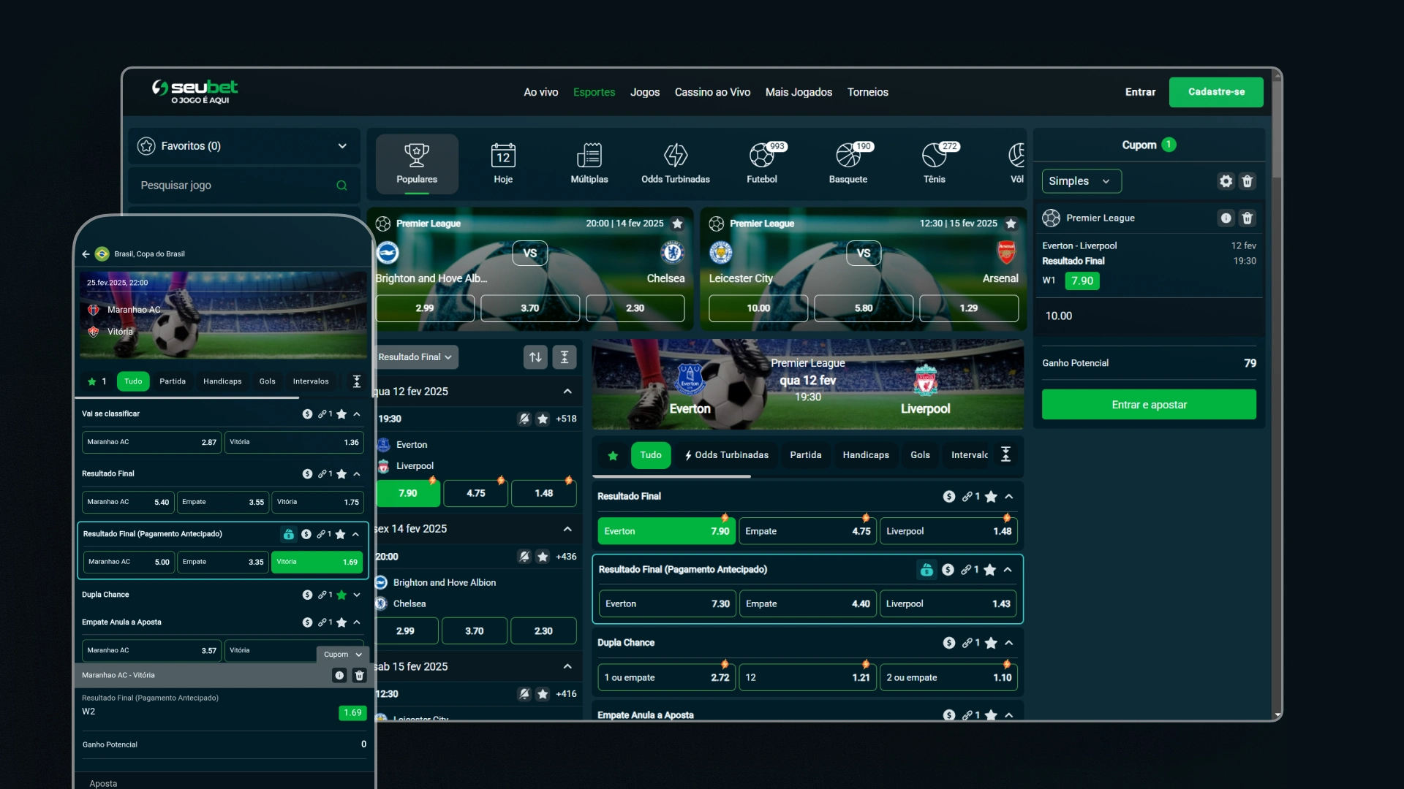Switch to the Handicaps market tab
1404x789 pixels.
coord(865,455)
